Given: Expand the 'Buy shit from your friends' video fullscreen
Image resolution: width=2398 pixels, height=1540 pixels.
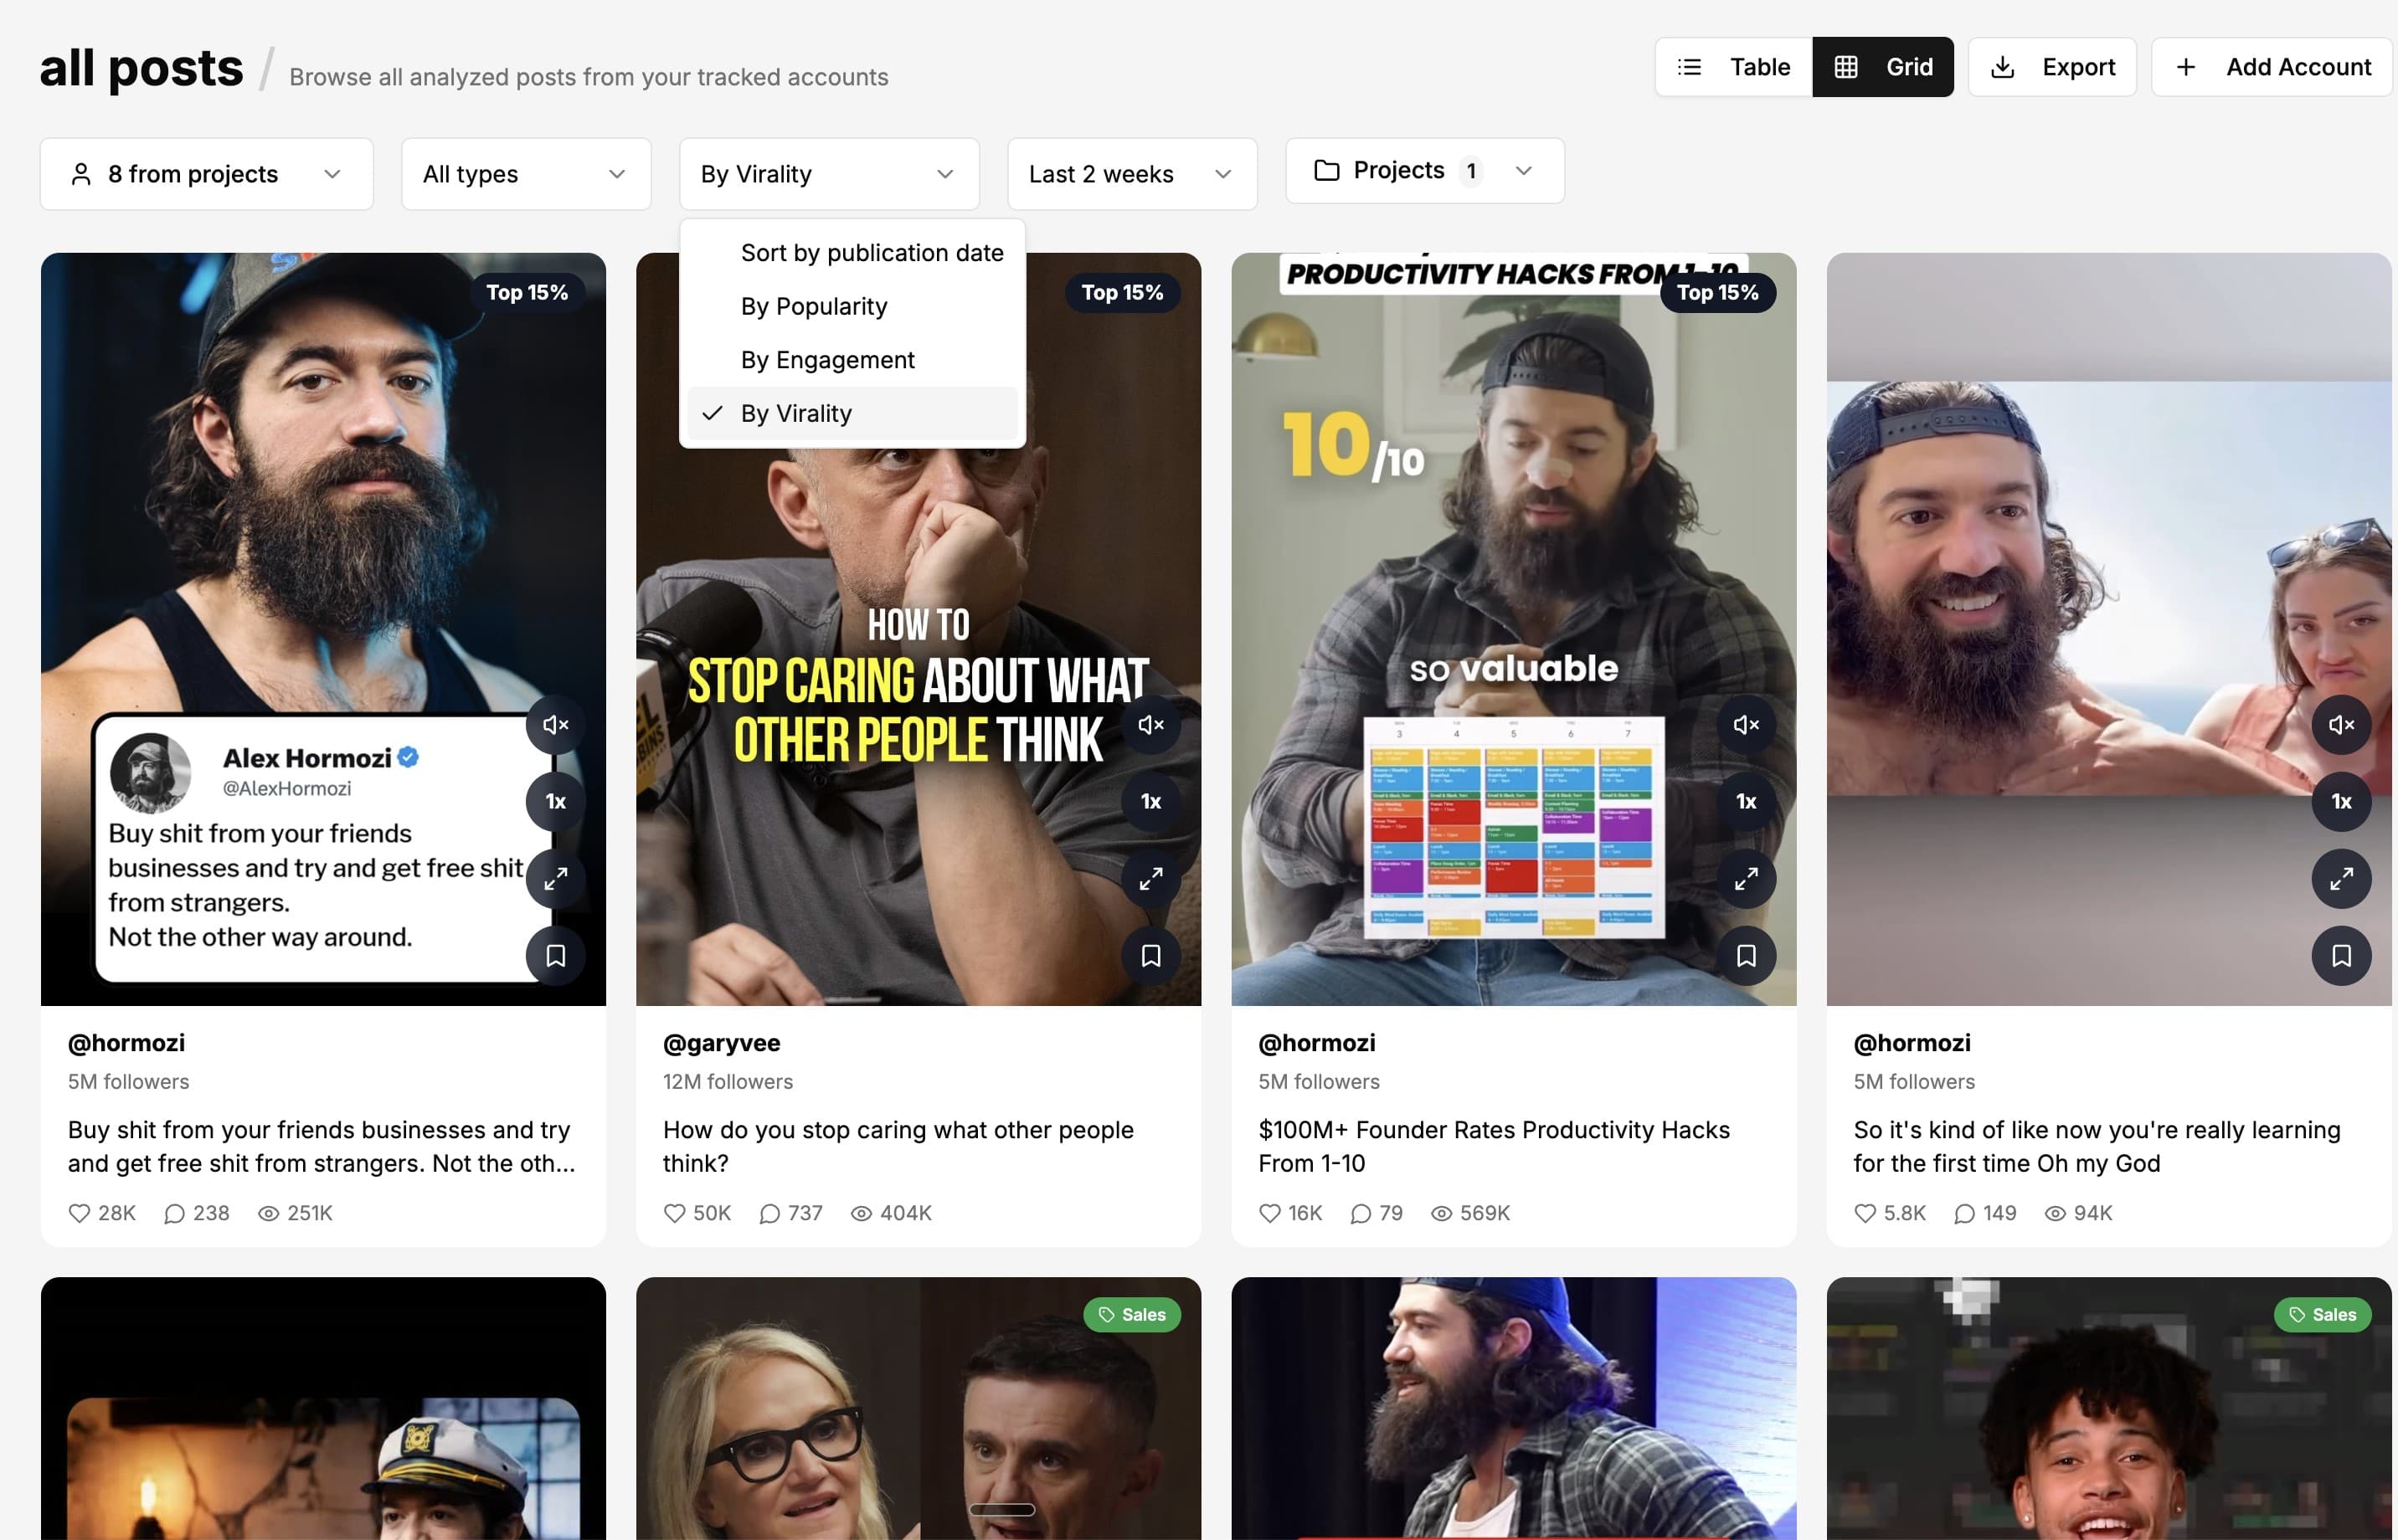Looking at the screenshot, I should coord(555,878).
